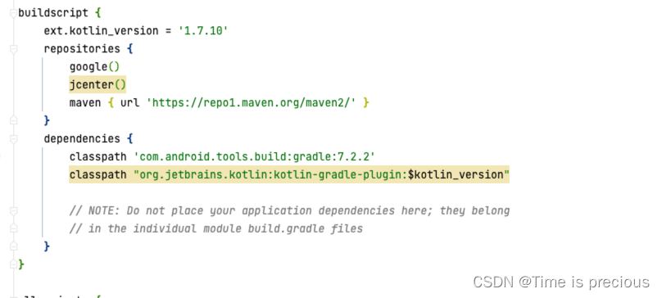Click the opening brace after 'dependencies'
Viewport: 662px width, 298px height.
pyautogui.click(x=130, y=139)
